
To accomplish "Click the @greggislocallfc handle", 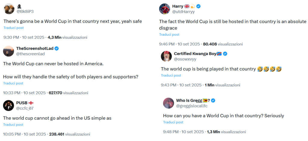I will [192, 106].
